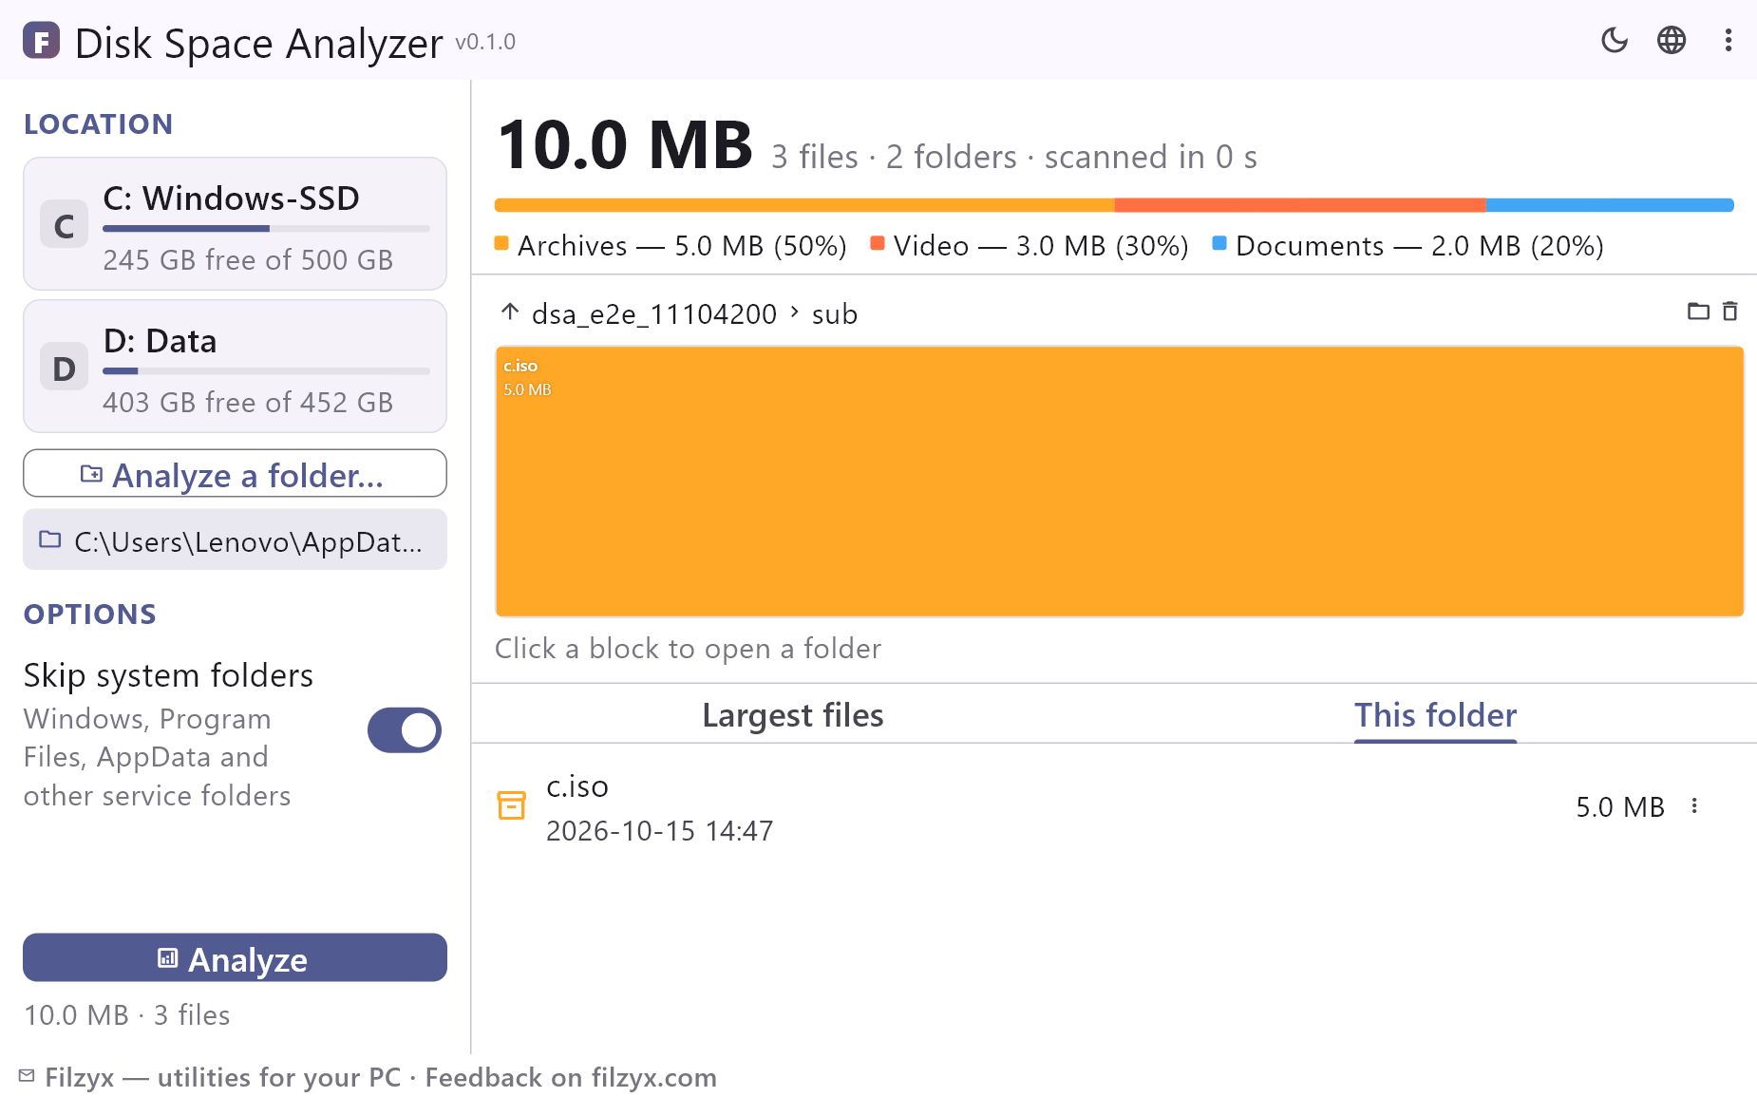Click the envelope feedback icon in footer

pos(27,1076)
